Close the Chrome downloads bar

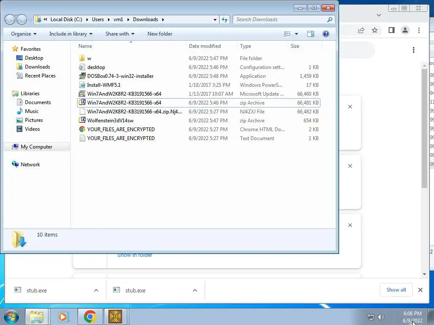pos(420,290)
